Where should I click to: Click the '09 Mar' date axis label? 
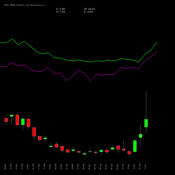click(x=5, y=167)
